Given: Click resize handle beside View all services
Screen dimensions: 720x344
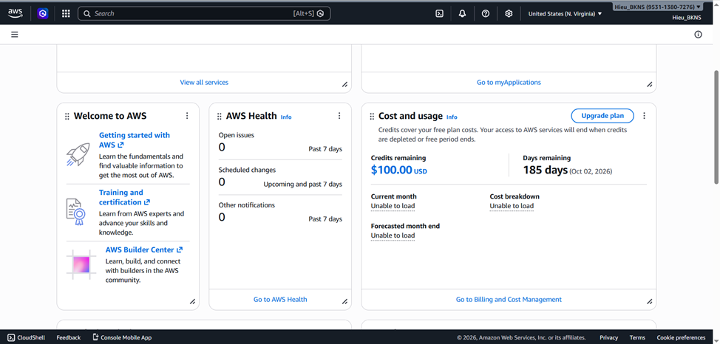Looking at the screenshot, I should (x=344, y=84).
